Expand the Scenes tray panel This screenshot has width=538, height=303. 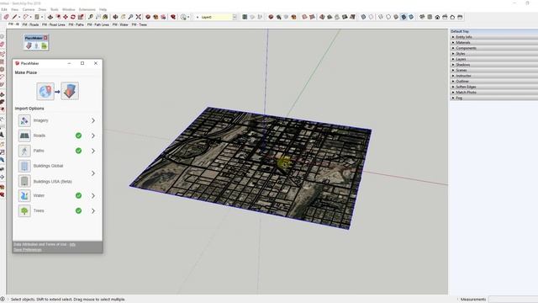click(494, 70)
